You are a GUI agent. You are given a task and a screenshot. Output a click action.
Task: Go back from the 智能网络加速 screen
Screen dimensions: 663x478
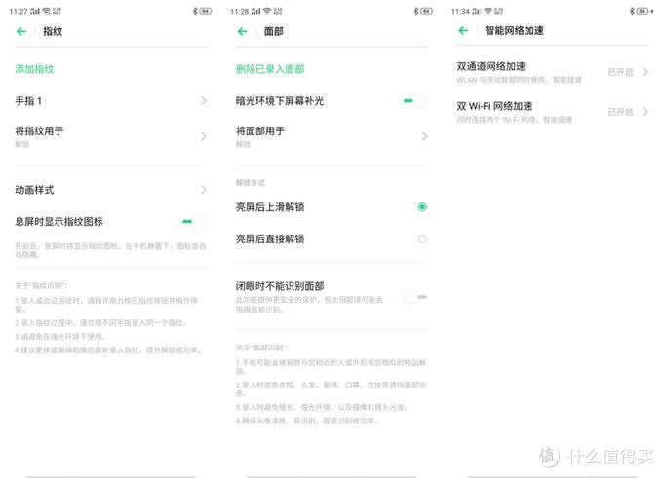463,30
